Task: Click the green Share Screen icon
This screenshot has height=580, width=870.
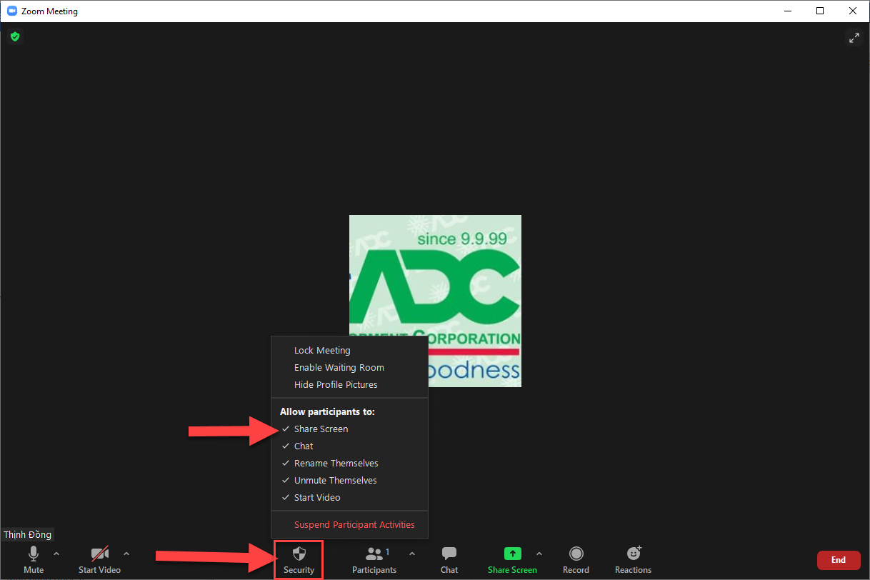Action: pyautogui.click(x=512, y=554)
